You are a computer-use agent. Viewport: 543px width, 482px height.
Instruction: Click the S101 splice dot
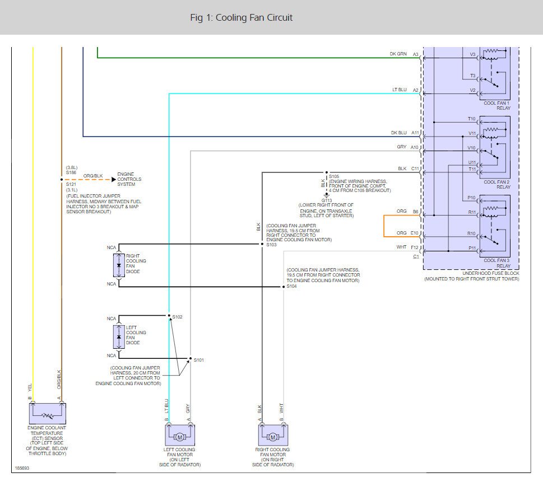click(x=191, y=358)
